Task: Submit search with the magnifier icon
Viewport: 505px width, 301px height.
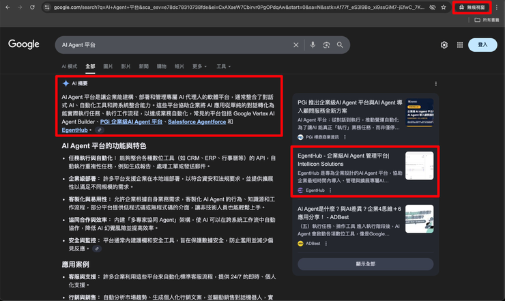Action: [x=340, y=45]
